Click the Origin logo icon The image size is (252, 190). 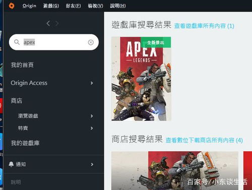(x=12, y=6)
